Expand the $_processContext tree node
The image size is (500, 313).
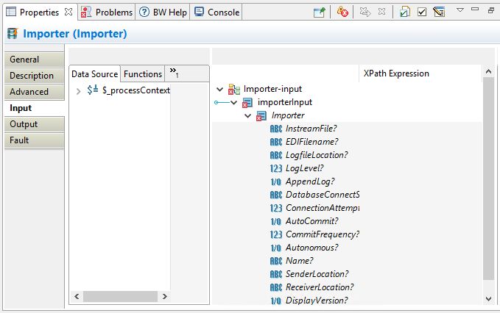tap(79, 91)
